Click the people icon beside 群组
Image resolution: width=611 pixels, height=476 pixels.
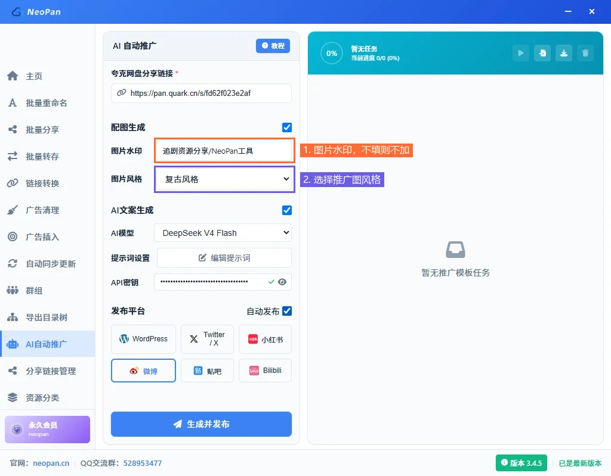(13, 290)
